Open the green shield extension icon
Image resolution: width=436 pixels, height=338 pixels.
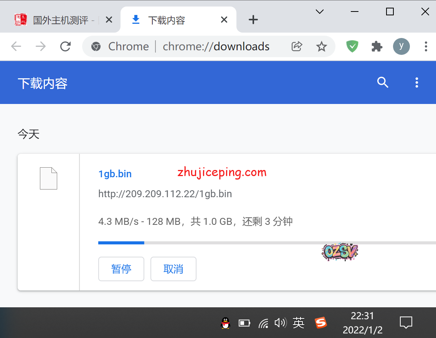tap(352, 46)
